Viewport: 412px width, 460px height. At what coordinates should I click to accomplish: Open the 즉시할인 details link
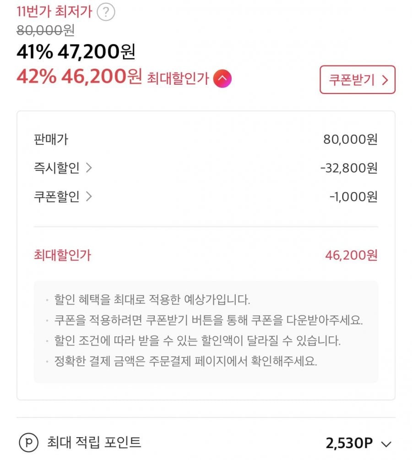click(x=57, y=168)
